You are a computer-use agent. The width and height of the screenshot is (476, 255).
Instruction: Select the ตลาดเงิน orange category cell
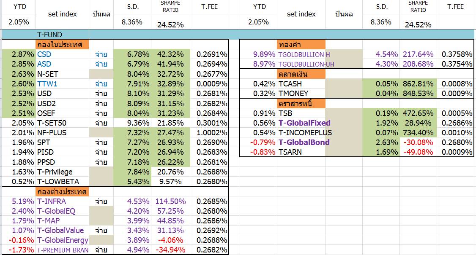(301, 74)
